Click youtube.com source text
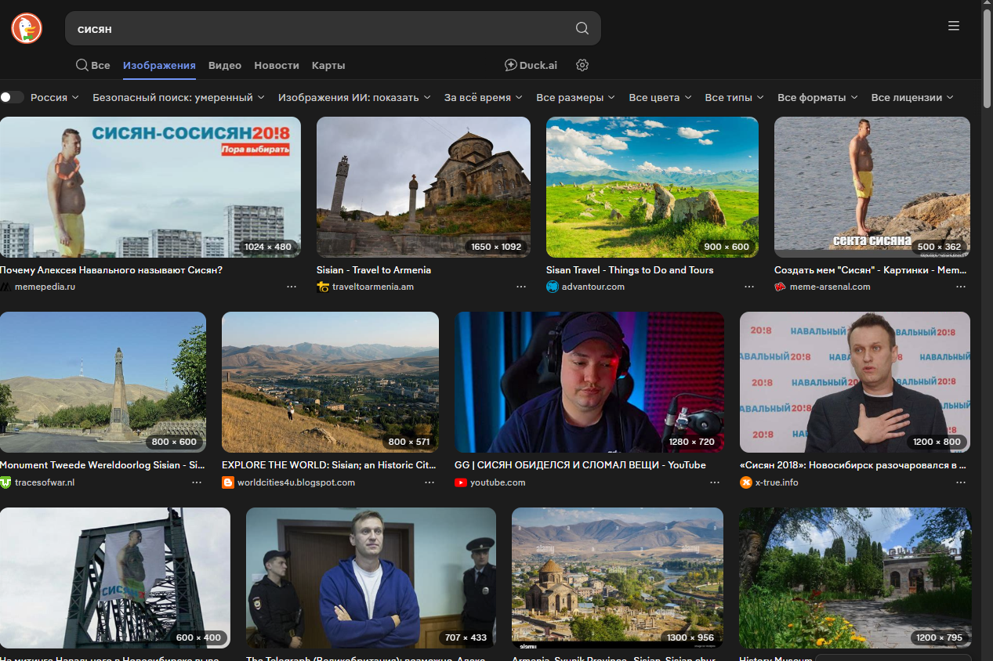Viewport: 993px width, 661px height. (498, 482)
